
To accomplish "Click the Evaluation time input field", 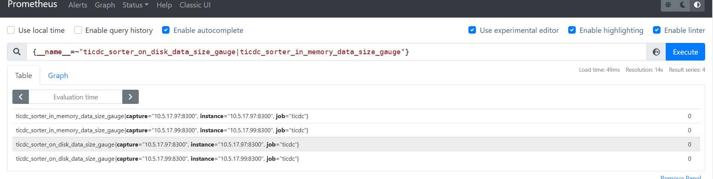I will click(76, 97).
